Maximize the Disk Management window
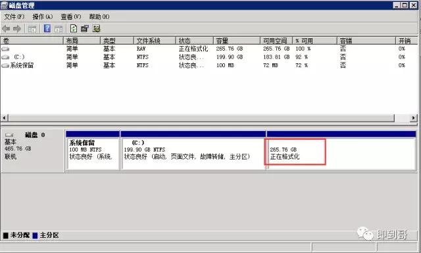The height and width of the screenshot is (253, 421). tap(405, 5)
